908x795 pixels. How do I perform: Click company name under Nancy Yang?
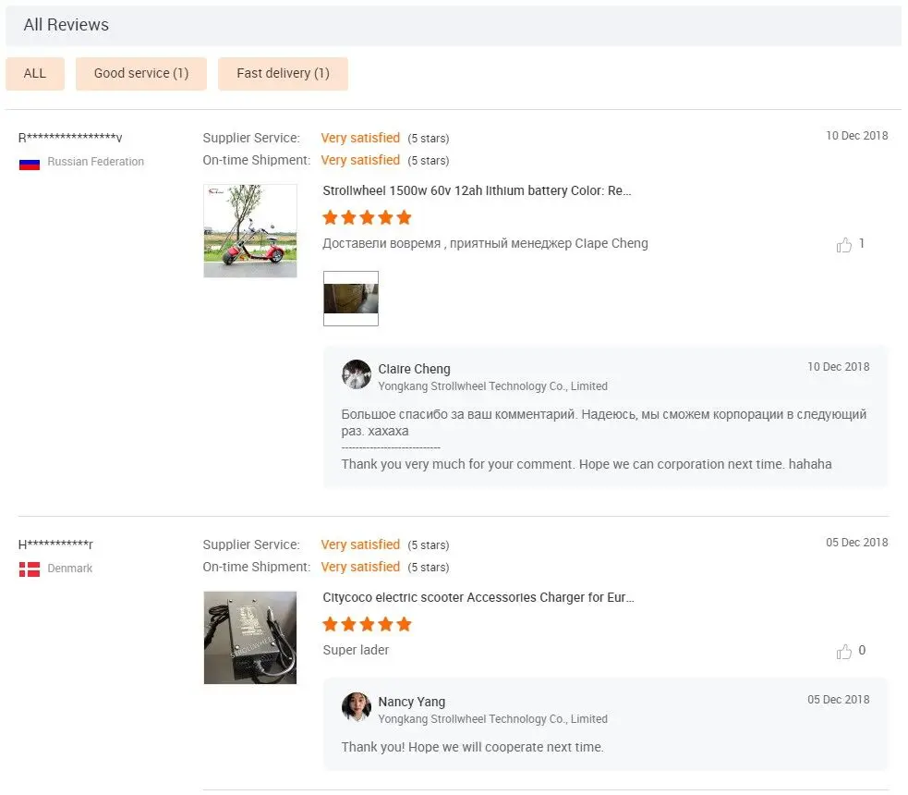click(x=492, y=719)
